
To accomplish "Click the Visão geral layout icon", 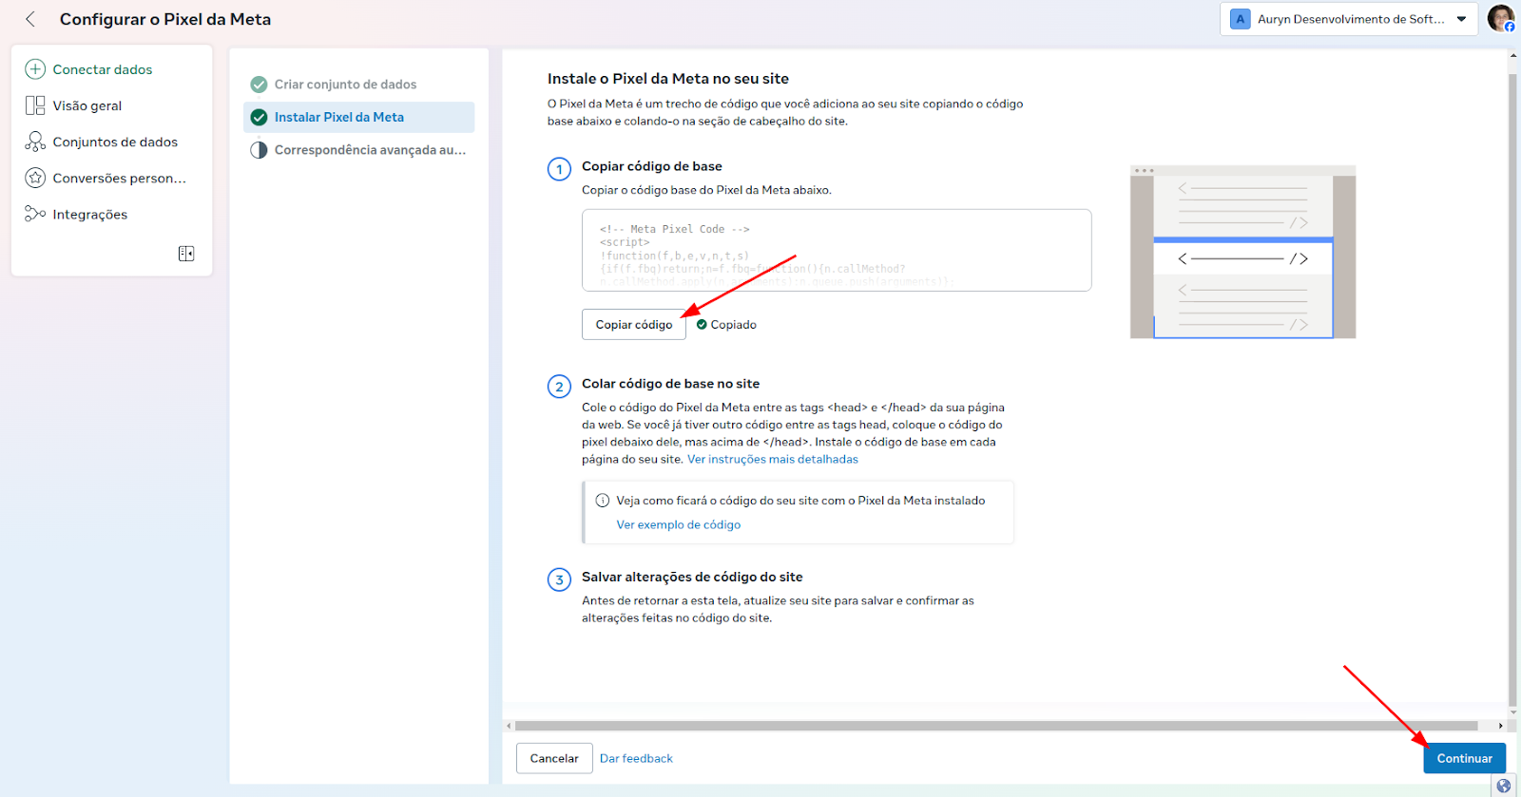I will tap(35, 105).
